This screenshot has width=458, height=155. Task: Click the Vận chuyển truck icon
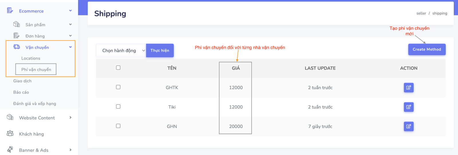pos(17,47)
